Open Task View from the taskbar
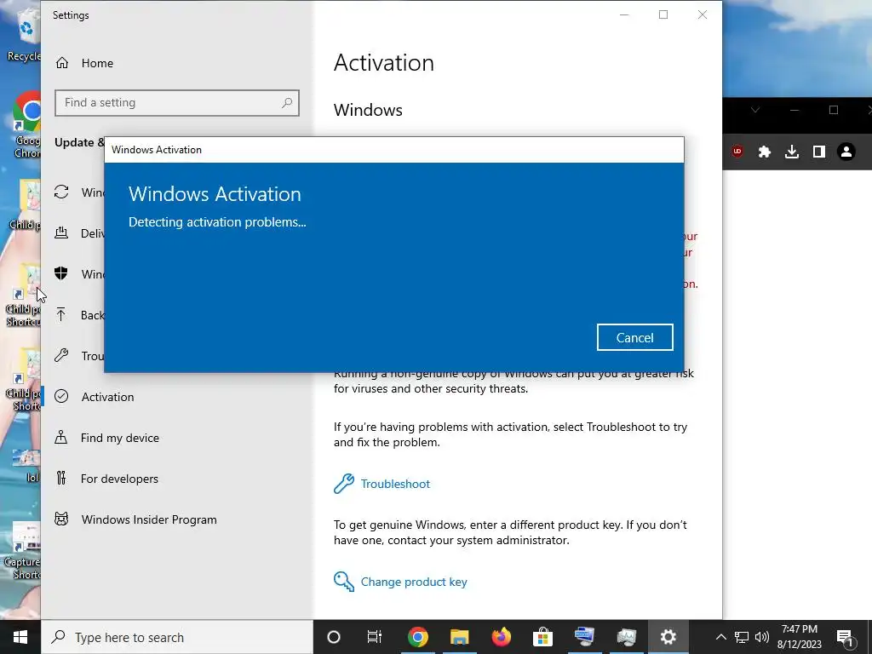Image resolution: width=872 pixels, height=654 pixels. pyautogui.click(x=375, y=637)
